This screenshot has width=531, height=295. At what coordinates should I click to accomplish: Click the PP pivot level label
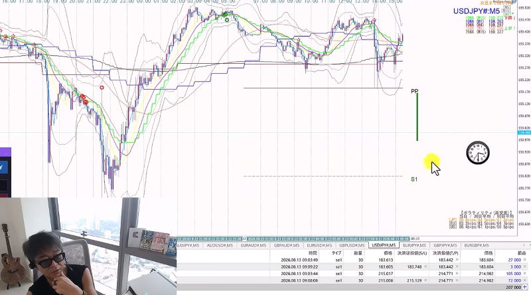(x=414, y=91)
